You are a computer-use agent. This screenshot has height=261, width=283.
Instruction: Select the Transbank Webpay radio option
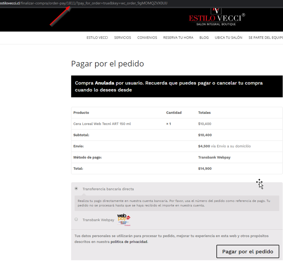(x=76, y=219)
